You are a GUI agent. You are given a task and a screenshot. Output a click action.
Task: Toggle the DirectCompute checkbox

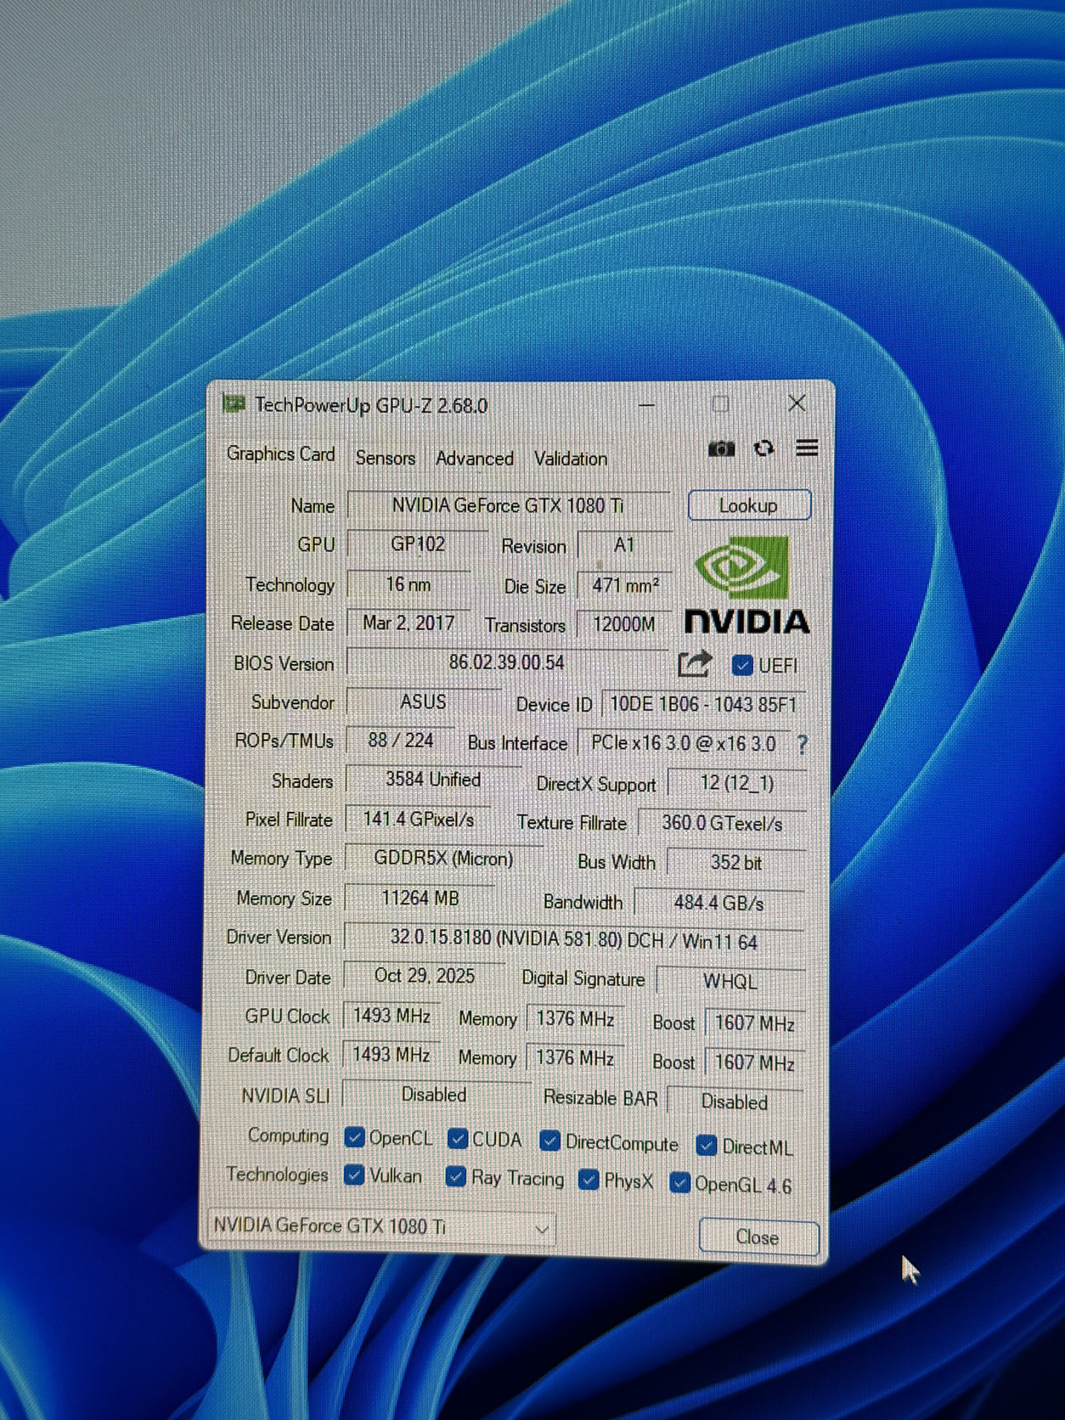549,1141
